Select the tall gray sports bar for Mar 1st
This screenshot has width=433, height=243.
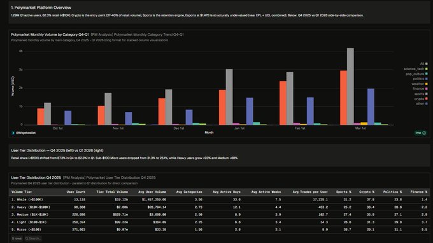[x=350, y=87]
